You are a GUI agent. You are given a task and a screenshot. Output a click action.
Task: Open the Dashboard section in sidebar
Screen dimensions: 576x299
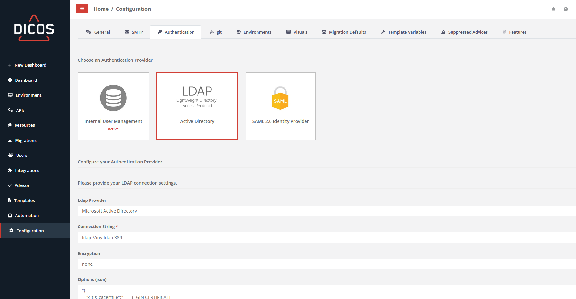click(x=25, y=80)
